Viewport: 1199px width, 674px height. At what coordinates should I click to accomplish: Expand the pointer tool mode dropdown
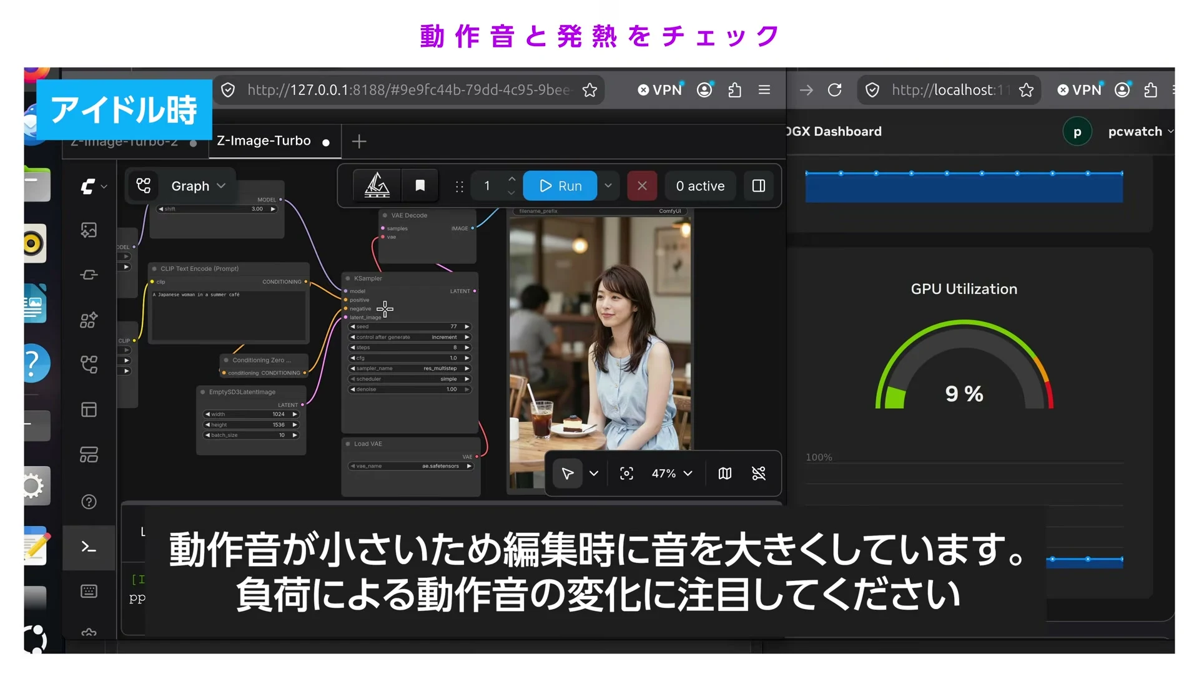click(594, 474)
